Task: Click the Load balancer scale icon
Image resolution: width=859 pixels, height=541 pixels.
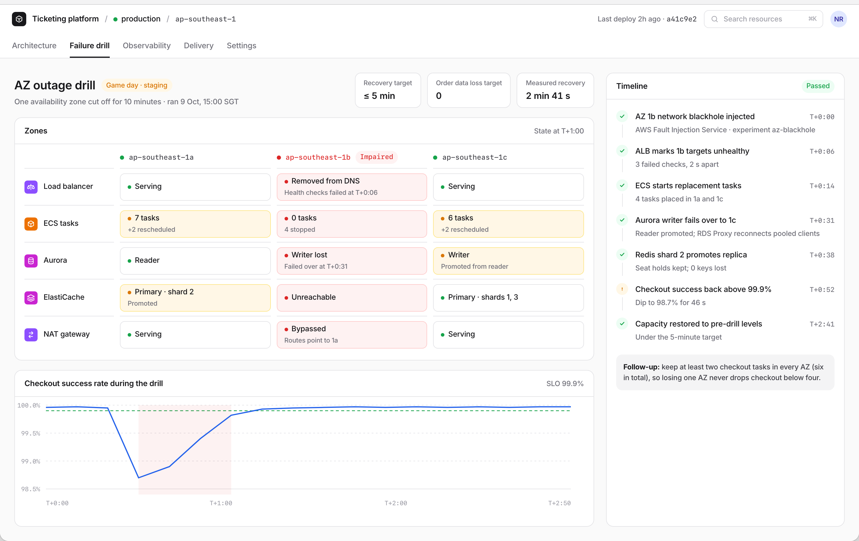Action: click(x=31, y=187)
